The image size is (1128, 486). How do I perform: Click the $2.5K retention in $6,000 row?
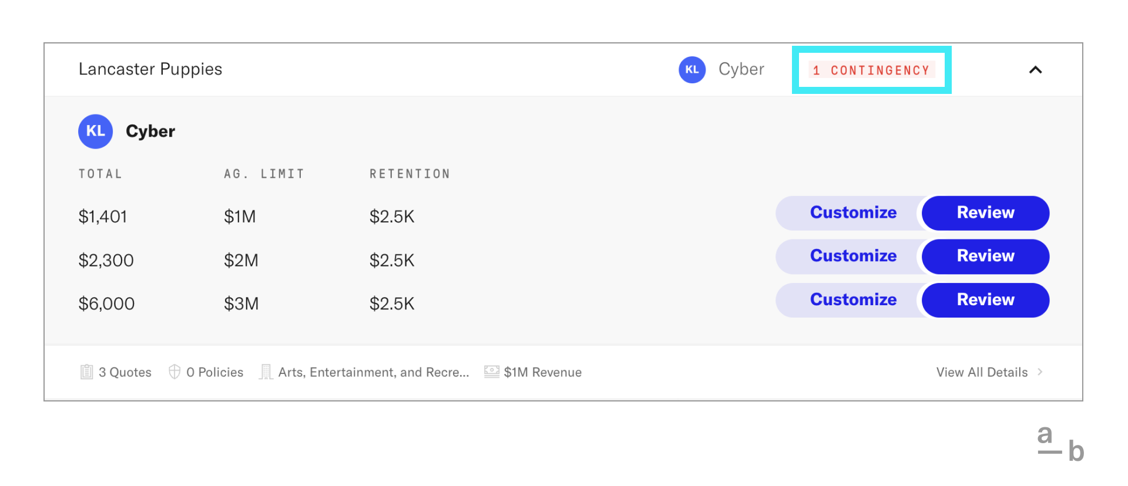pos(392,303)
